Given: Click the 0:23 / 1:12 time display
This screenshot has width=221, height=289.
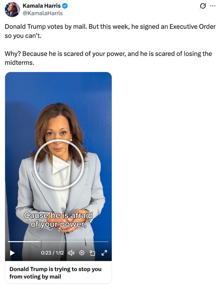Looking at the screenshot, I should pos(52,253).
